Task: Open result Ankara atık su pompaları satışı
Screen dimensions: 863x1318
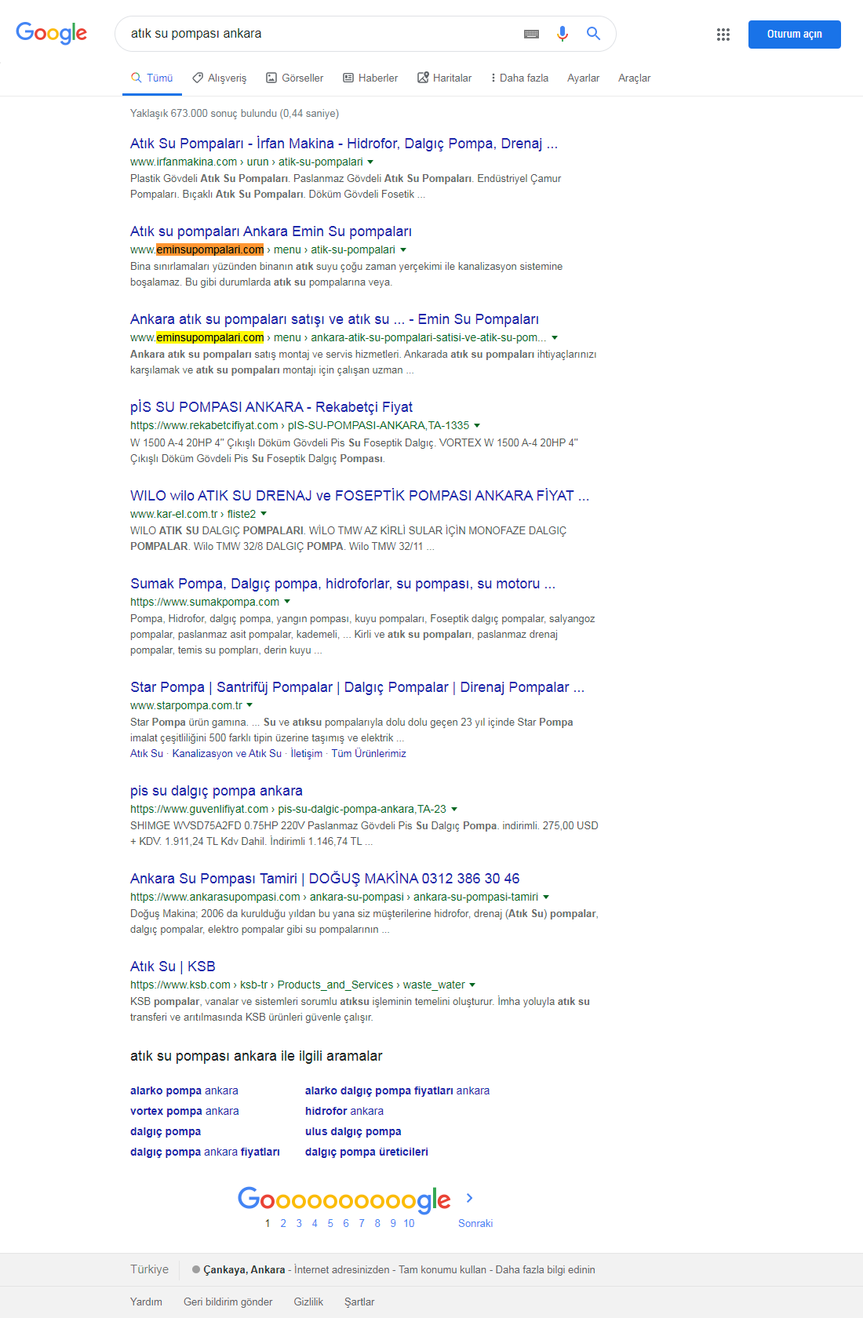Action: tap(334, 319)
